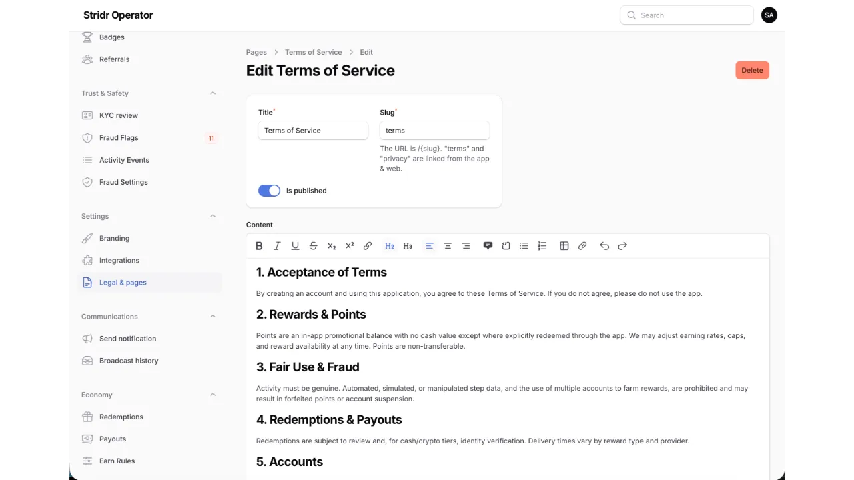Screen dimensions: 854x480
Task: Open the Terms of Service breadcrumb link
Action: coord(313,52)
